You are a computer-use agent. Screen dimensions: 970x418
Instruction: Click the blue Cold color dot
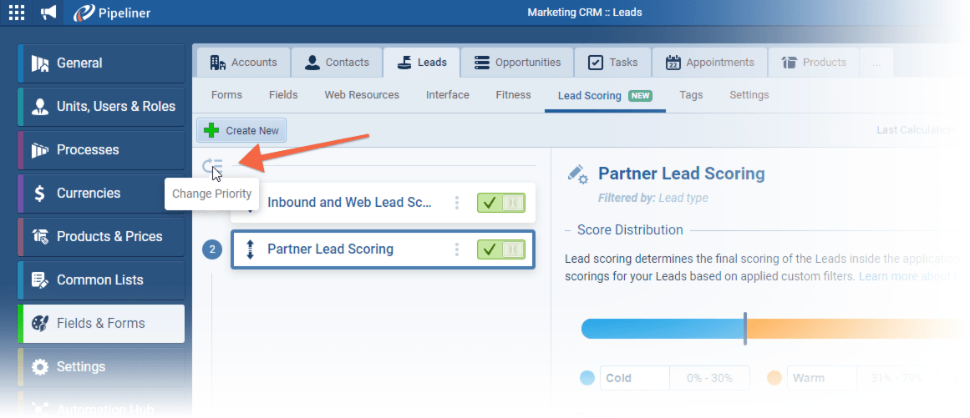pyautogui.click(x=587, y=378)
